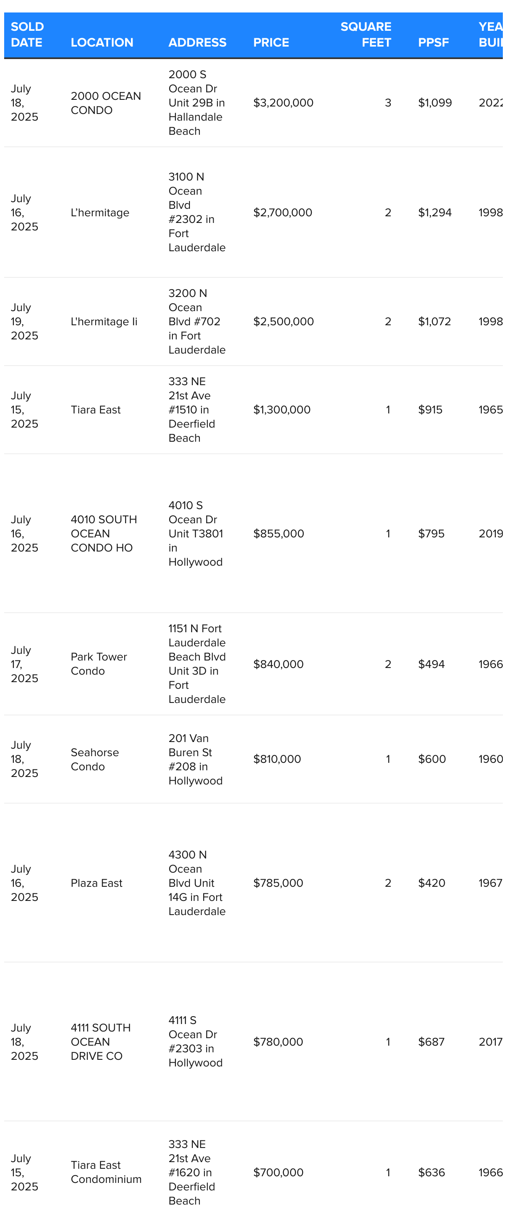Click address 201 Van Buren St #208
Viewport: 507px width, 1227px height.
pos(195,759)
